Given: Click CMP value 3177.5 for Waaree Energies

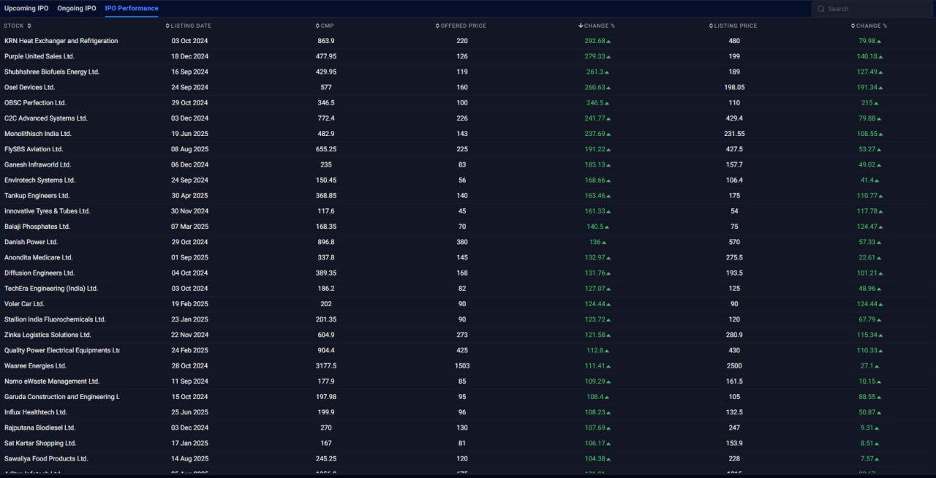Looking at the screenshot, I should click(326, 365).
